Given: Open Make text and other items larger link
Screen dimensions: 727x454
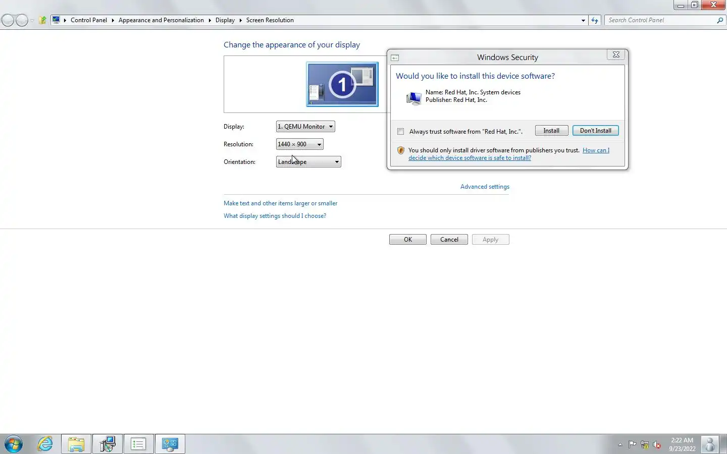Looking at the screenshot, I should pos(280,203).
